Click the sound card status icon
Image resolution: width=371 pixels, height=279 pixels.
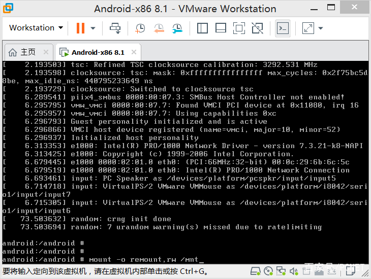point(294,271)
